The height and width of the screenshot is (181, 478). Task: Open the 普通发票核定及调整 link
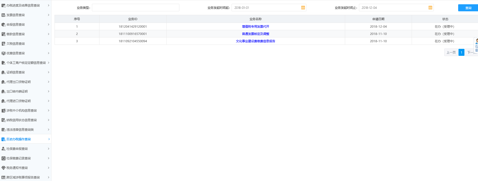pyautogui.click(x=255, y=34)
